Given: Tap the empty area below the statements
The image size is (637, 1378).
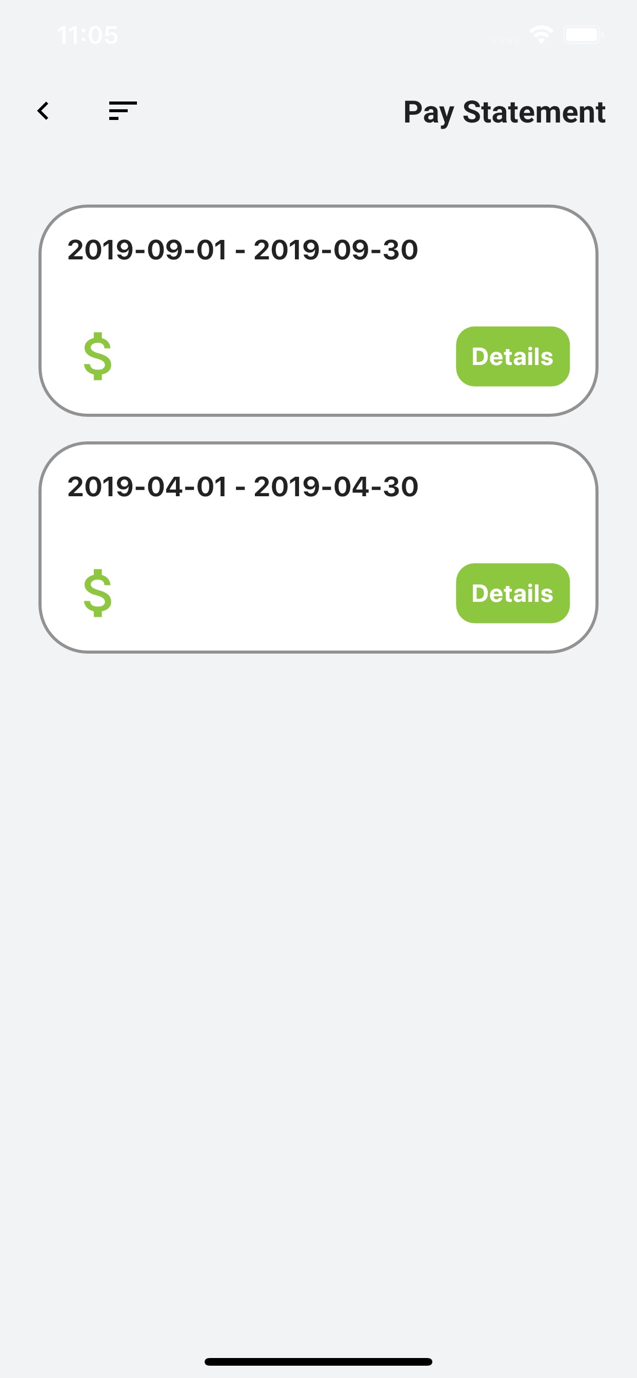Looking at the screenshot, I should [x=318, y=963].
